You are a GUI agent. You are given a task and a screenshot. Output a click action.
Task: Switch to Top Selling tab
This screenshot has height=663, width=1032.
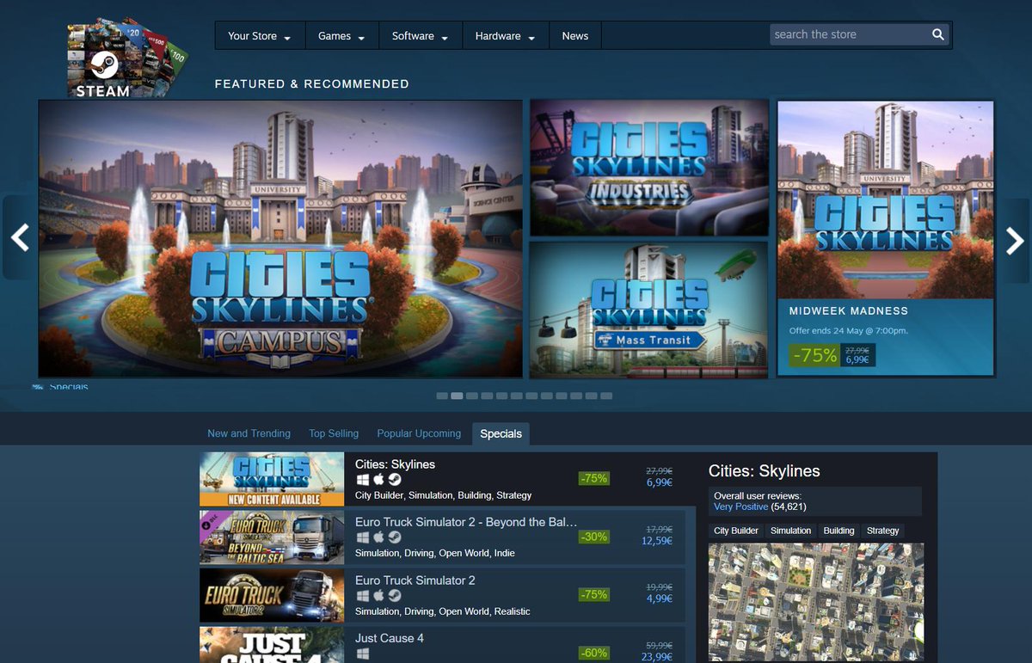coord(334,433)
